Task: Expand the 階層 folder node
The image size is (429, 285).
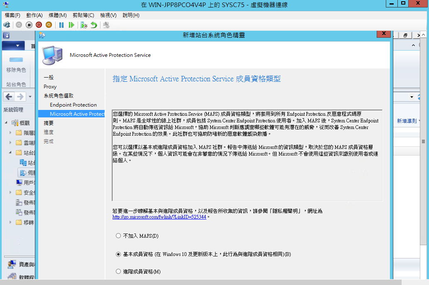Action: click(10, 132)
